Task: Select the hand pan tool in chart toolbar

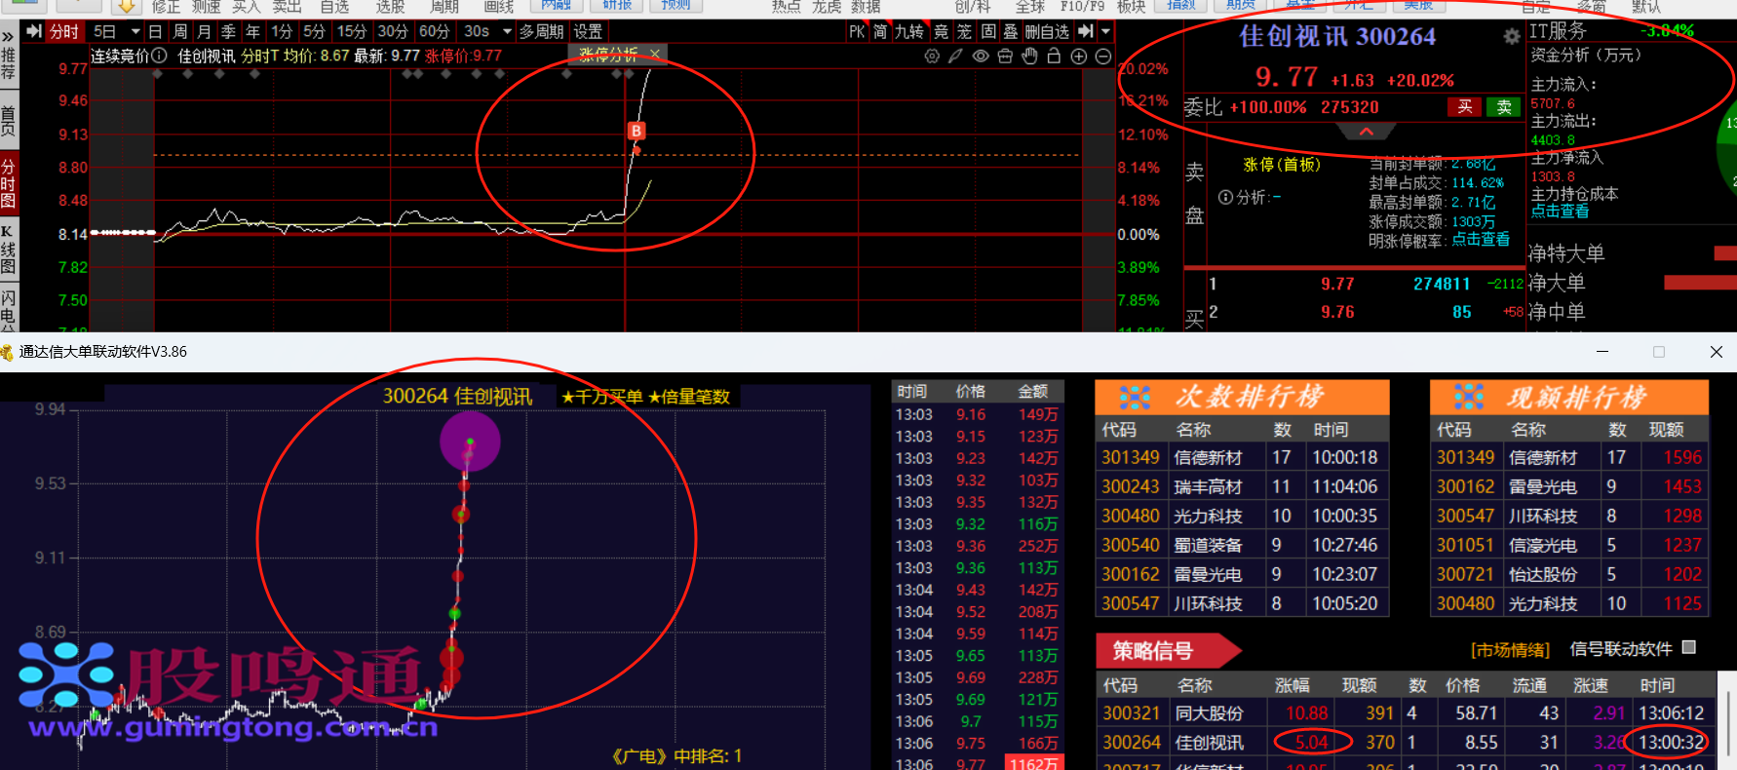Action: coord(1029,57)
